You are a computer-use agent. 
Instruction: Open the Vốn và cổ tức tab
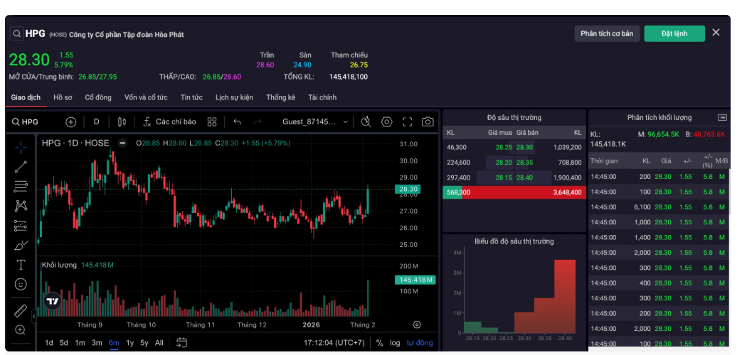coord(146,97)
